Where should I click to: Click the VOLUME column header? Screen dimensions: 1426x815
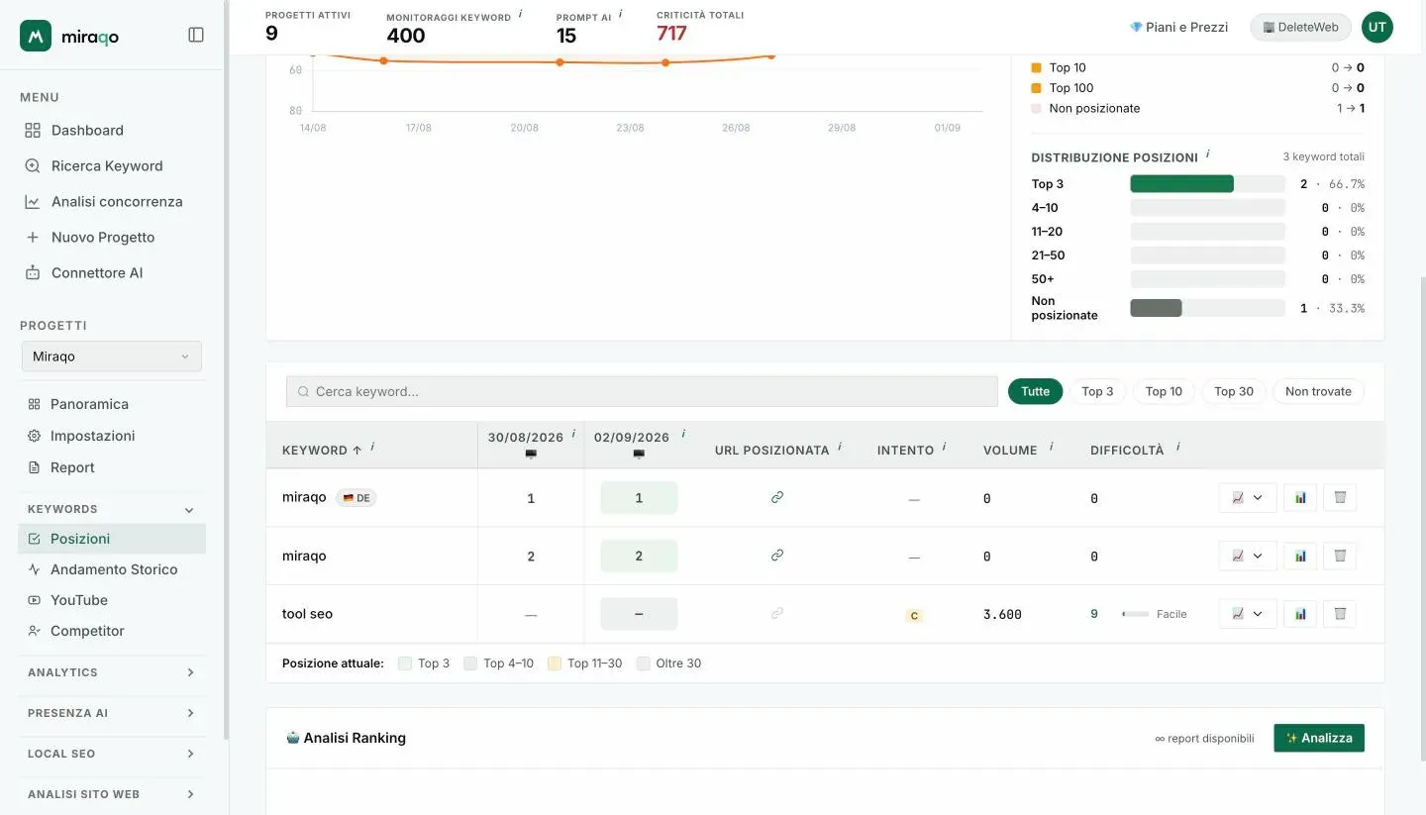[x=1010, y=450]
